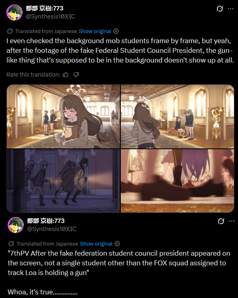This screenshot has width=238, height=298.
Task: Show original Japanese text of first post
Action: (x=95, y=31)
